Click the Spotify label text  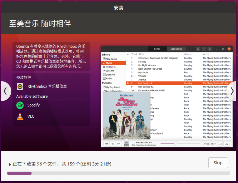click(x=33, y=105)
